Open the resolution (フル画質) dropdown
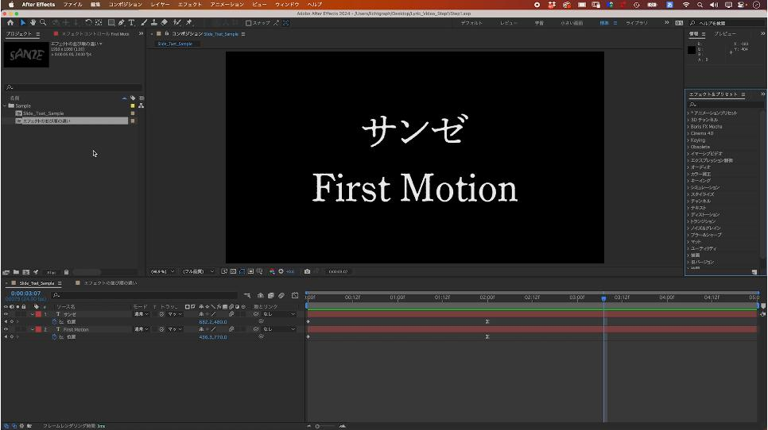The image size is (768, 430). pyautogui.click(x=198, y=271)
